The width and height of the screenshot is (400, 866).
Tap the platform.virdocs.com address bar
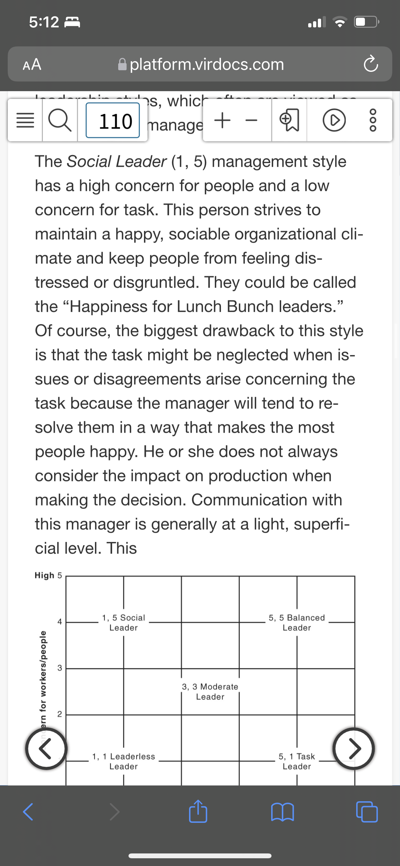click(x=201, y=64)
